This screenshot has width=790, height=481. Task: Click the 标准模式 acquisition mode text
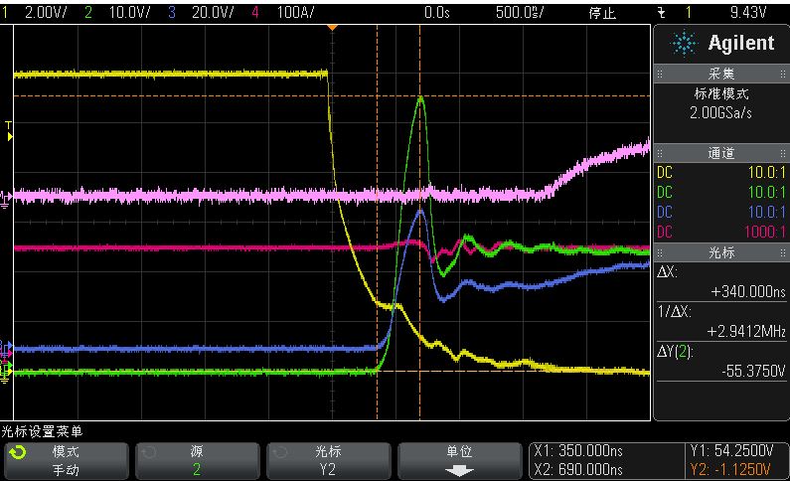click(721, 93)
